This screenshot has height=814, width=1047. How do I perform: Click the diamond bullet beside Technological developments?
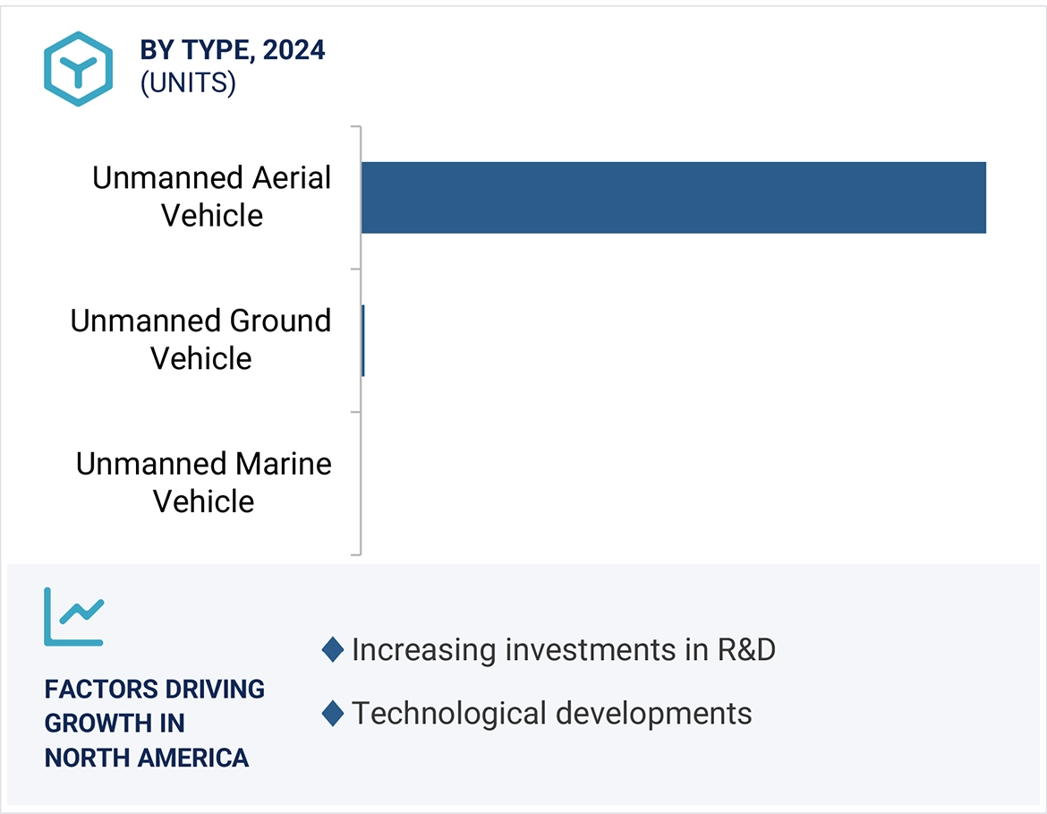pos(335,714)
